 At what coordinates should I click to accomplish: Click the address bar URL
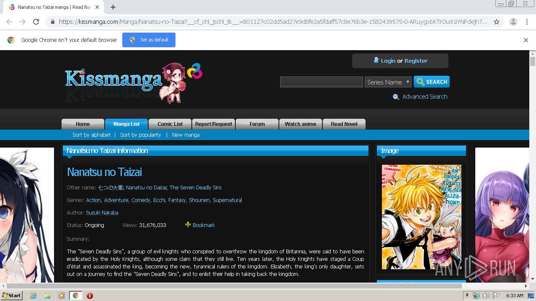273,22
